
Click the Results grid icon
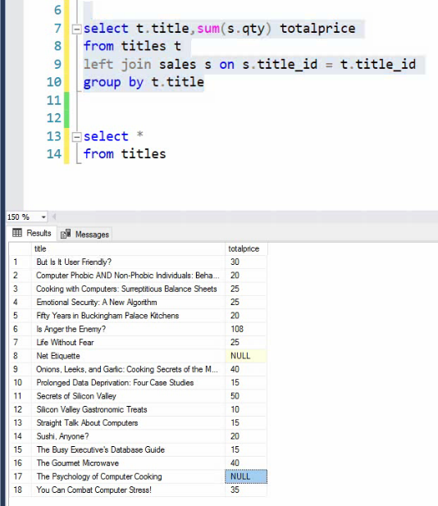[x=16, y=233]
